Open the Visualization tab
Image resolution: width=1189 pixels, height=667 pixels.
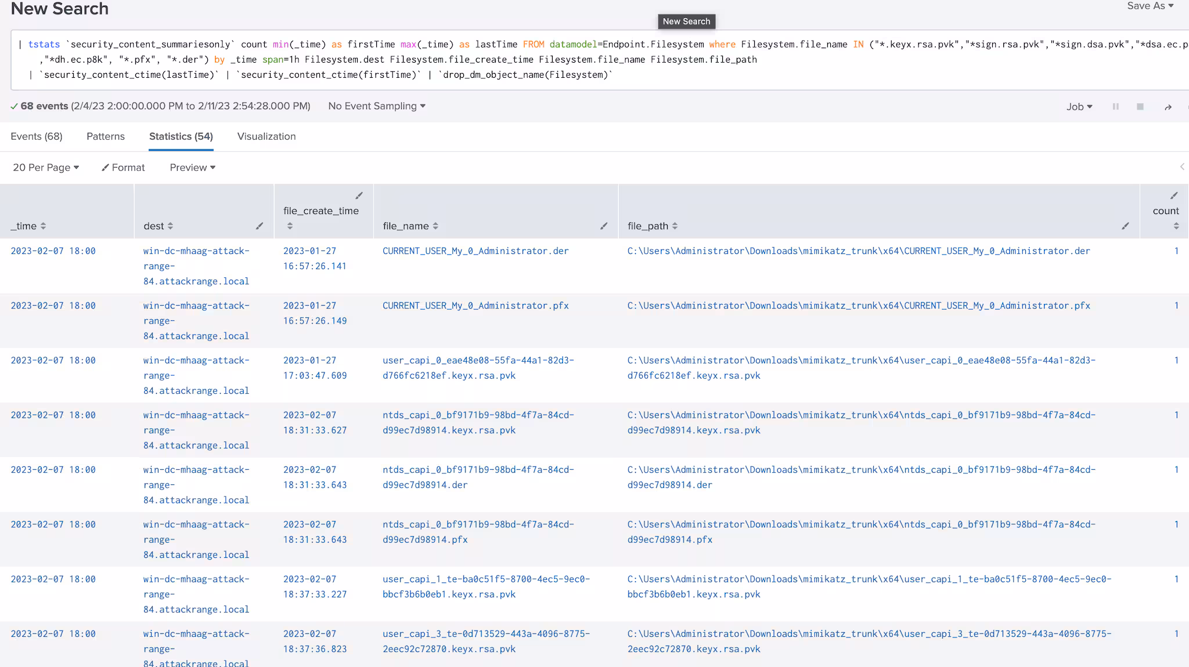(x=266, y=136)
